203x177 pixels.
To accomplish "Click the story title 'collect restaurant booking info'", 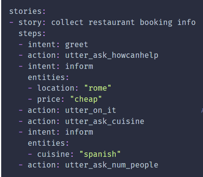I will click(x=123, y=23).
